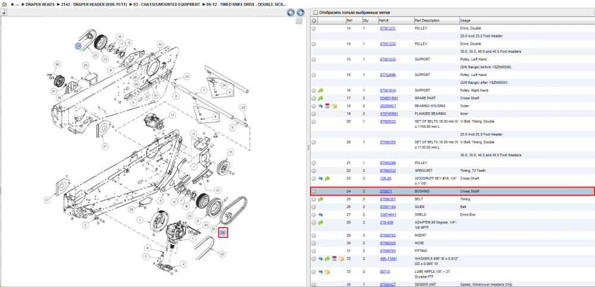This screenshot has width=595, height=287.
Task: Click callout 3 on the diagram
Action: [x=140, y=220]
